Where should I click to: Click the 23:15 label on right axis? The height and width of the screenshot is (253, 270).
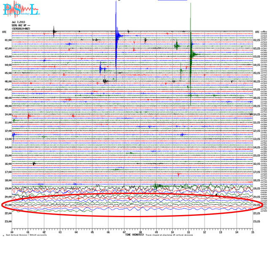point(258,221)
